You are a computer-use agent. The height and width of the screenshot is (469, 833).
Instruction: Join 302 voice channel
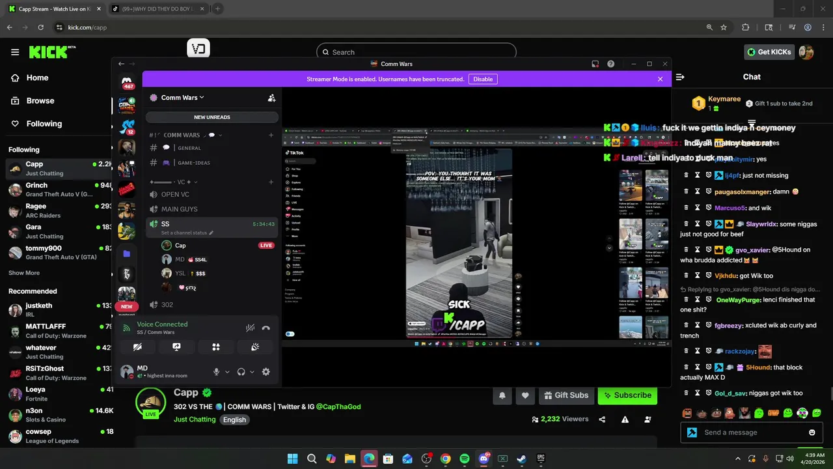[x=212, y=305]
